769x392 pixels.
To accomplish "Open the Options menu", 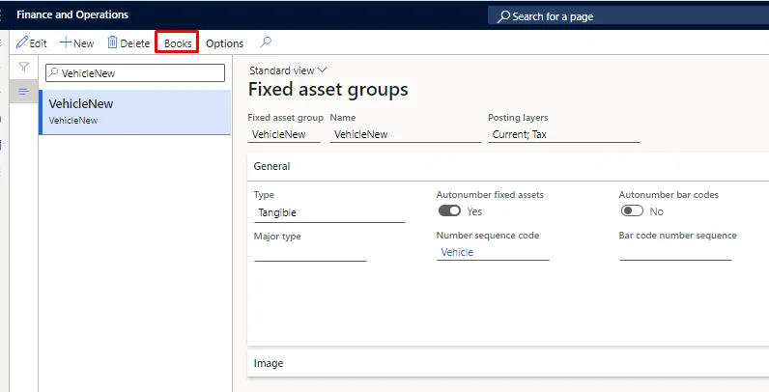I will 225,43.
